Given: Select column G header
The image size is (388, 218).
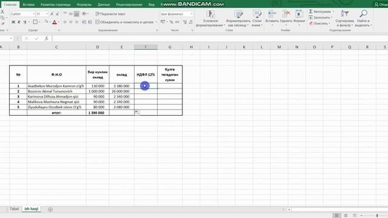Looking at the screenshot, I should (x=170, y=47).
